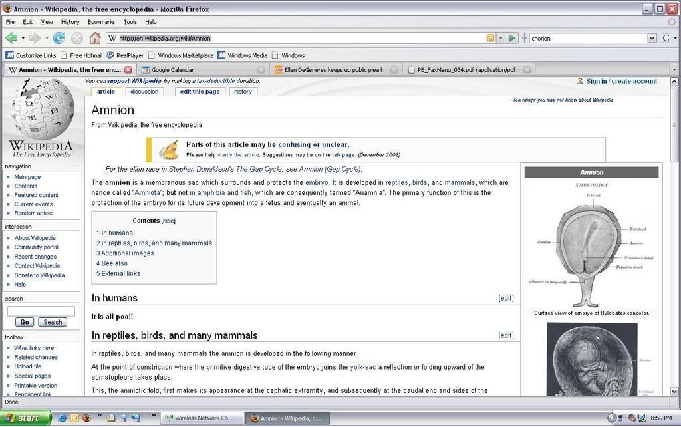Open the address bar URL history dropdown
681x427 pixels.
click(x=501, y=38)
